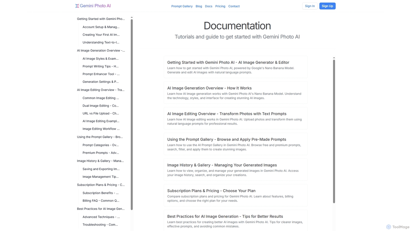
Task: Click the Sign In button
Action: pos(310,6)
